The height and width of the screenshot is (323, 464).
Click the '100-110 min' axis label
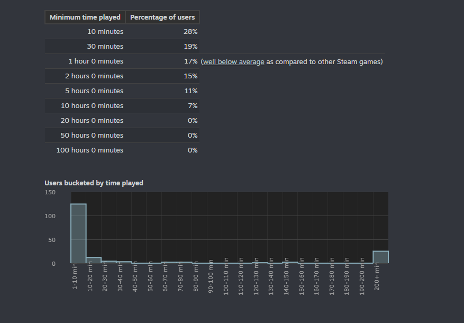[226, 276]
